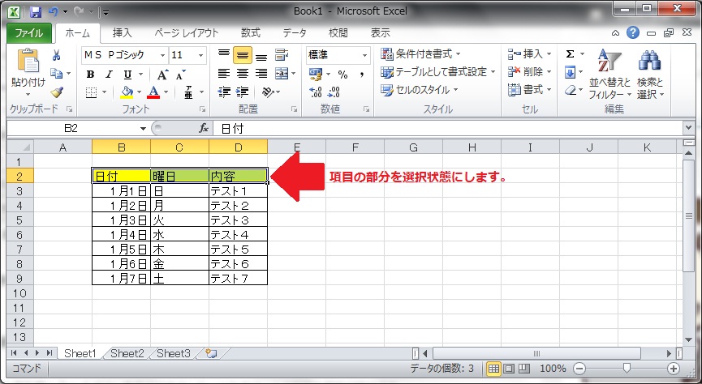This screenshot has width=702, height=384.
Task: Save workbook from quick access toolbar
Action: tap(36, 11)
